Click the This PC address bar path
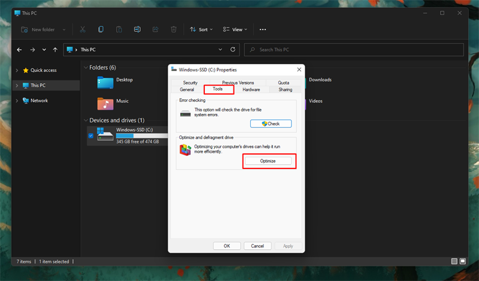Viewport: 479px width, 281px height. pyautogui.click(x=88, y=50)
